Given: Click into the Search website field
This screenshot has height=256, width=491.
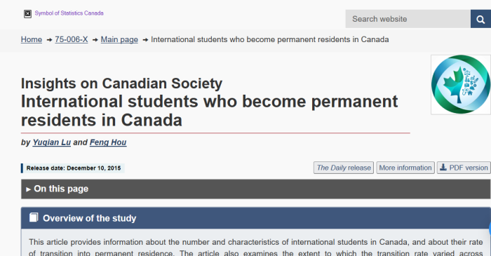Looking at the screenshot, I should [408, 19].
